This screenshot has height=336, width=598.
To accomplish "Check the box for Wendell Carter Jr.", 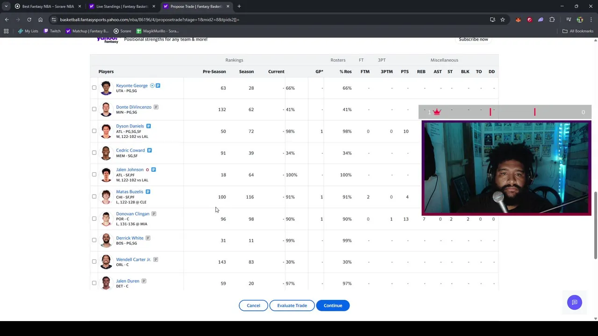I will (x=94, y=262).
